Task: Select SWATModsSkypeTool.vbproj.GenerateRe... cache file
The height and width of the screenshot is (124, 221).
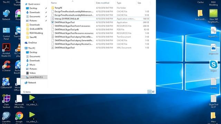Action: (100, 41)
